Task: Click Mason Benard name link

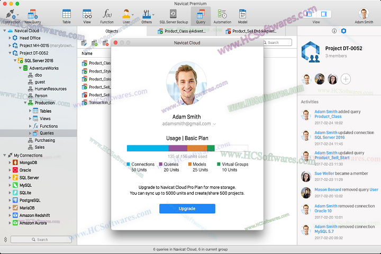Action: [x=328, y=189]
